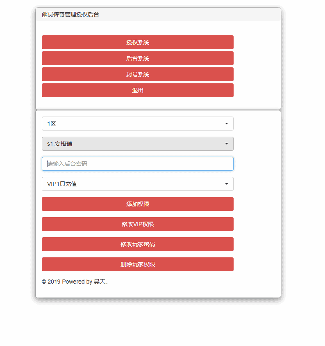Open the 后台系统 section
The height and width of the screenshot is (346, 325).
point(137,58)
